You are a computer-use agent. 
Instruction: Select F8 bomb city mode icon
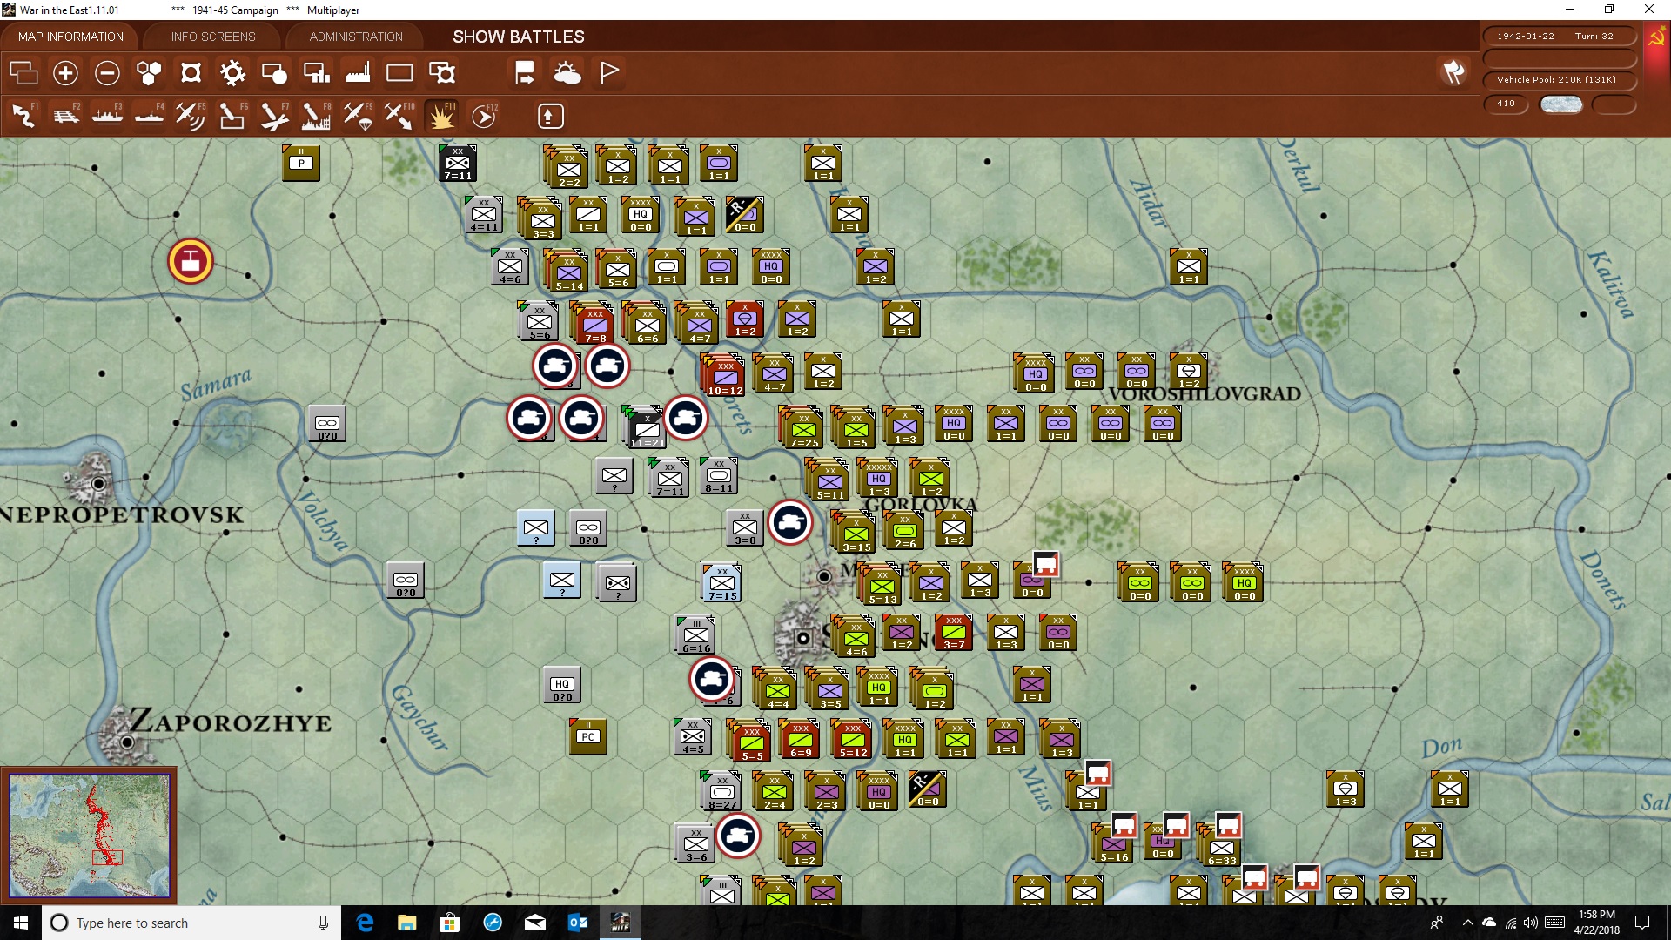click(x=316, y=115)
